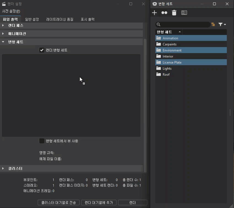Switch to the 표시 출력 tab
Image resolution: width=234 pixels, height=208 pixels.
(88, 19)
